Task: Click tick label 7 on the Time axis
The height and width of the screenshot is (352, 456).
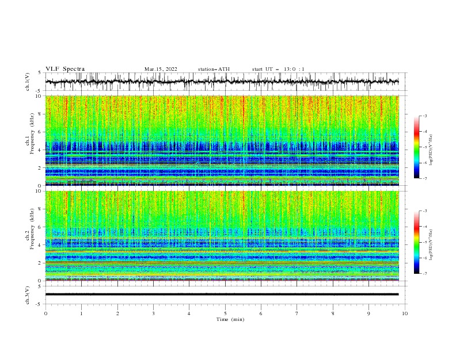Action: click(297, 313)
